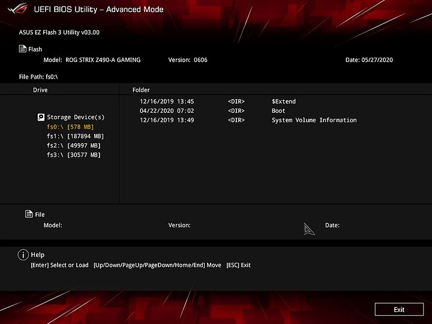Click the <DIR> tag beside Boot

tap(236, 111)
